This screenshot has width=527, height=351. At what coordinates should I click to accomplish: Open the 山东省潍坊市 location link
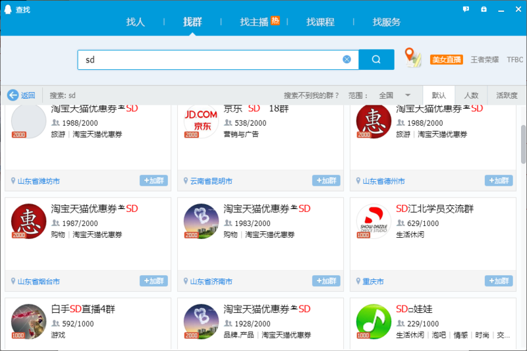(39, 181)
